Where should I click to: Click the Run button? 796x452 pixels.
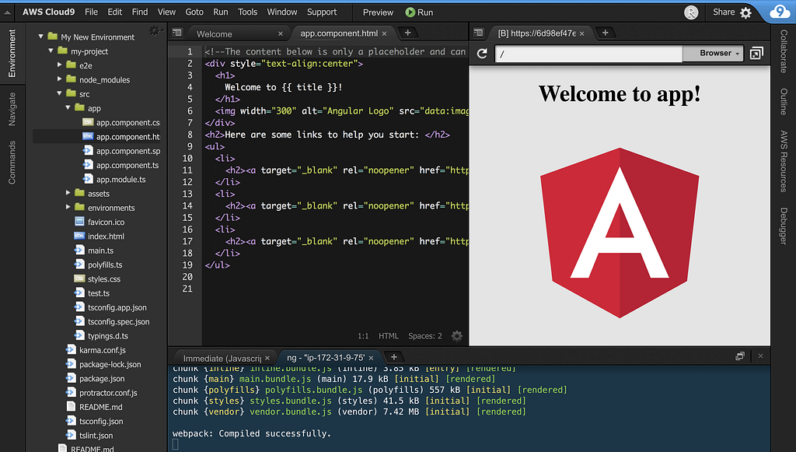420,12
